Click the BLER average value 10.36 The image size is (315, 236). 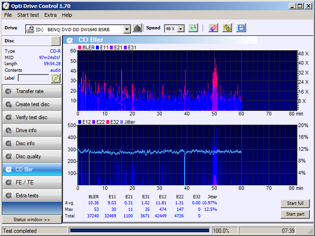(x=93, y=203)
